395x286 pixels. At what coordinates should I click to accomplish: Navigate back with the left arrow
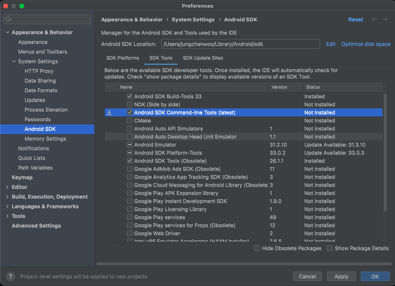(x=374, y=19)
